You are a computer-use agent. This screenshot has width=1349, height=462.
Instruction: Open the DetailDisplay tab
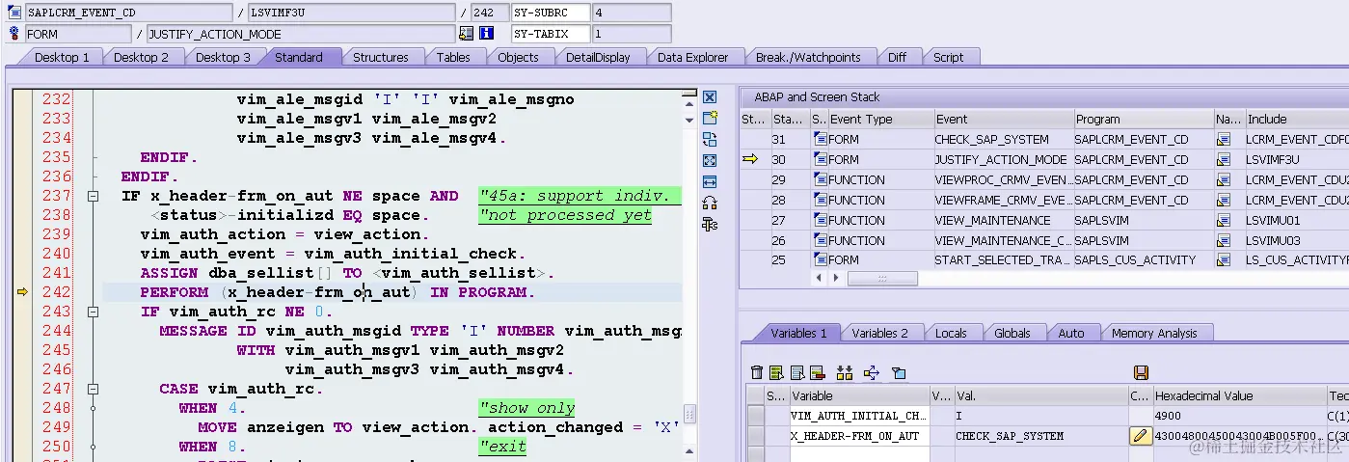click(x=598, y=58)
